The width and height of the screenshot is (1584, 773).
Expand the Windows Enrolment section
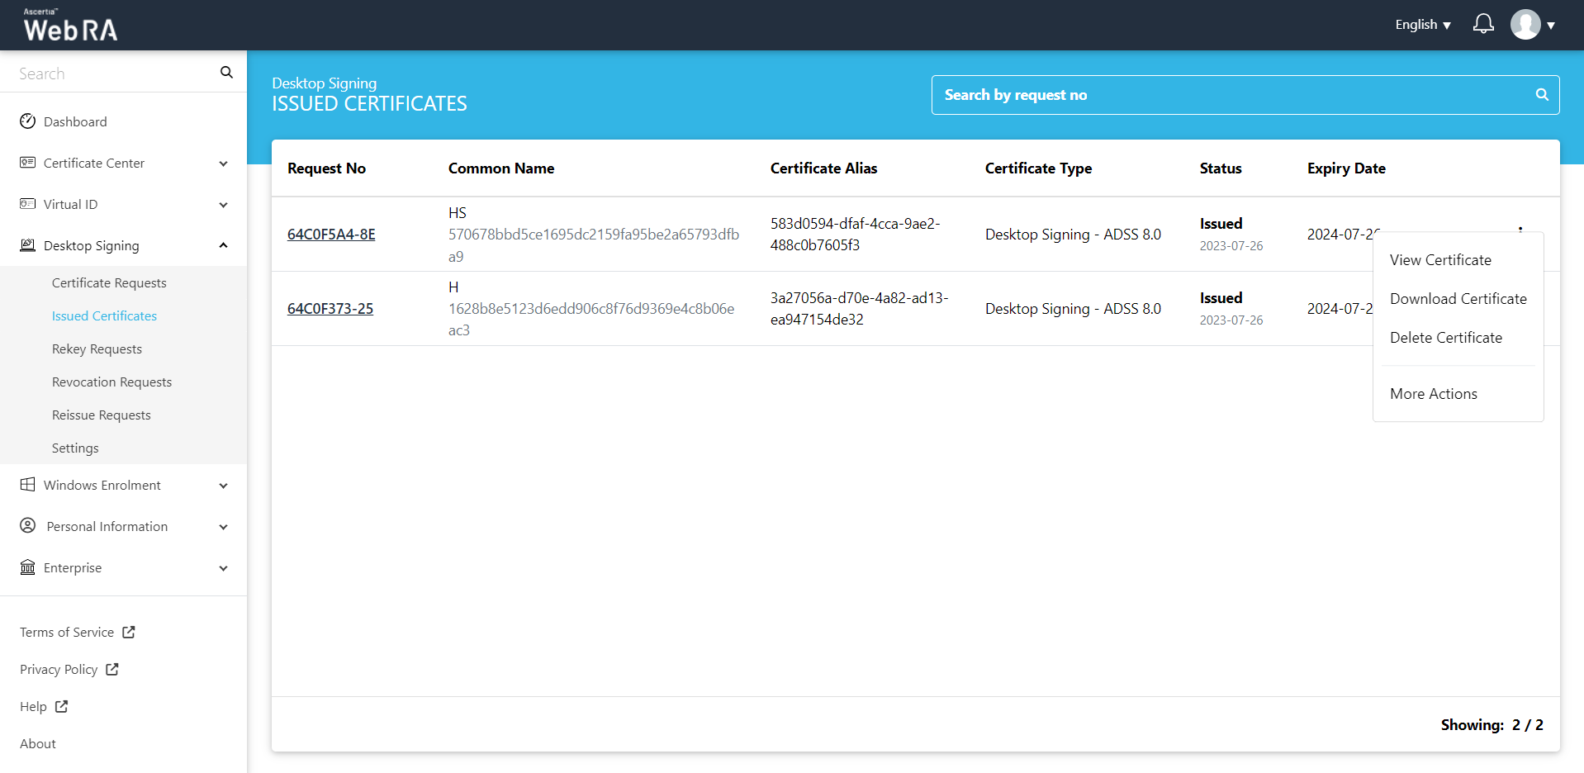click(x=223, y=486)
